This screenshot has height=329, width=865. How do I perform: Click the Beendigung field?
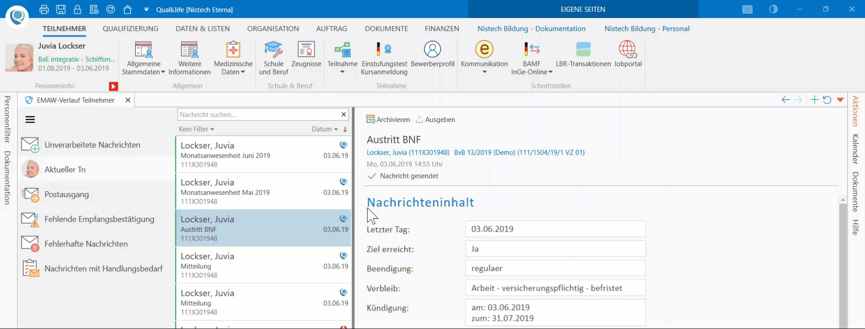pos(555,268)
